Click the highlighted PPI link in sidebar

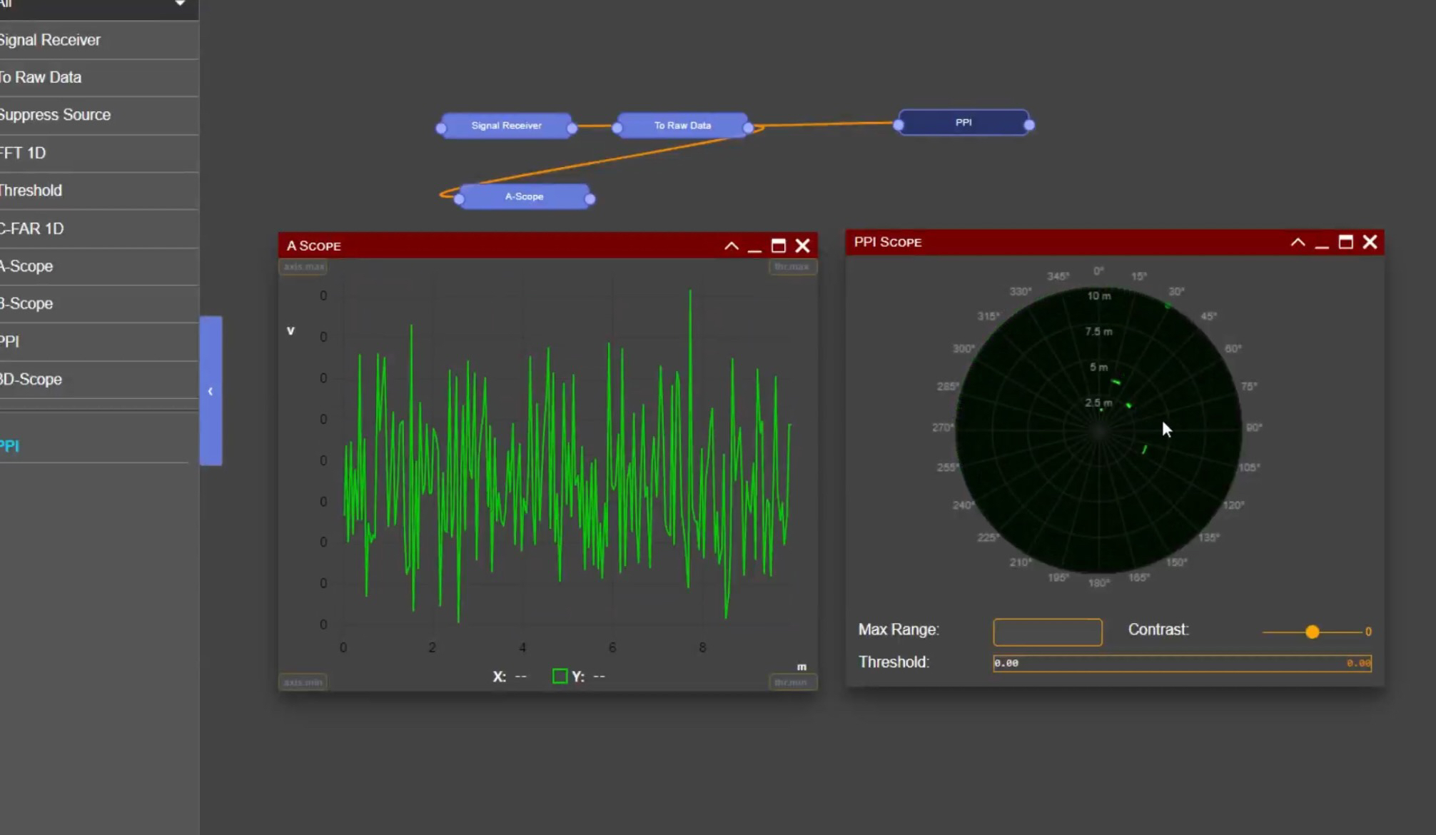tap(9, 446)
